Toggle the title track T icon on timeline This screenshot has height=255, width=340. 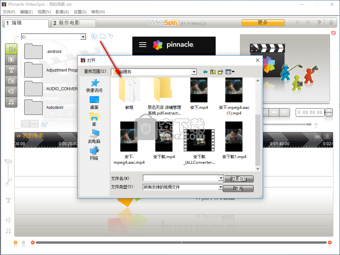[x=8, y=200]
